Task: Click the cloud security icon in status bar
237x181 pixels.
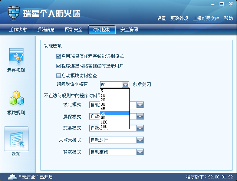Action: (x=12, y=177)
